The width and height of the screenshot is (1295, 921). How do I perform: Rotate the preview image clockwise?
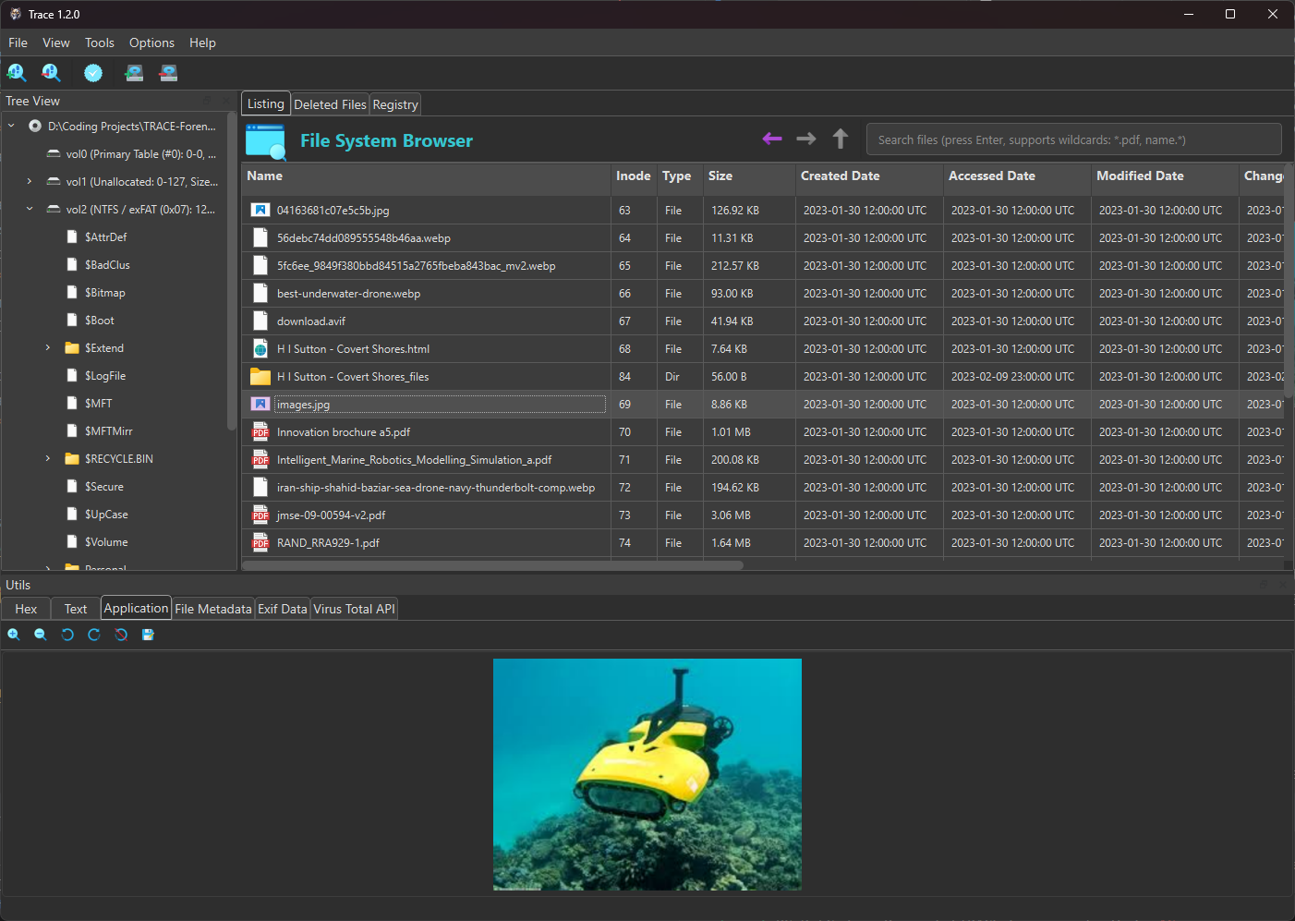[94, 635]
